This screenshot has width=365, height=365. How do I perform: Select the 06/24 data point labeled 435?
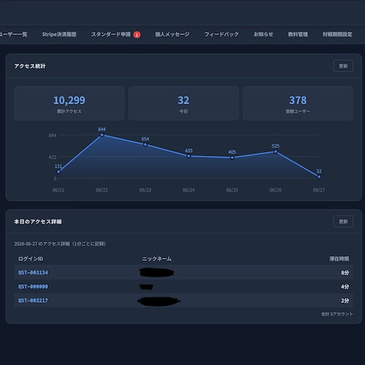(x=189, y=156)
